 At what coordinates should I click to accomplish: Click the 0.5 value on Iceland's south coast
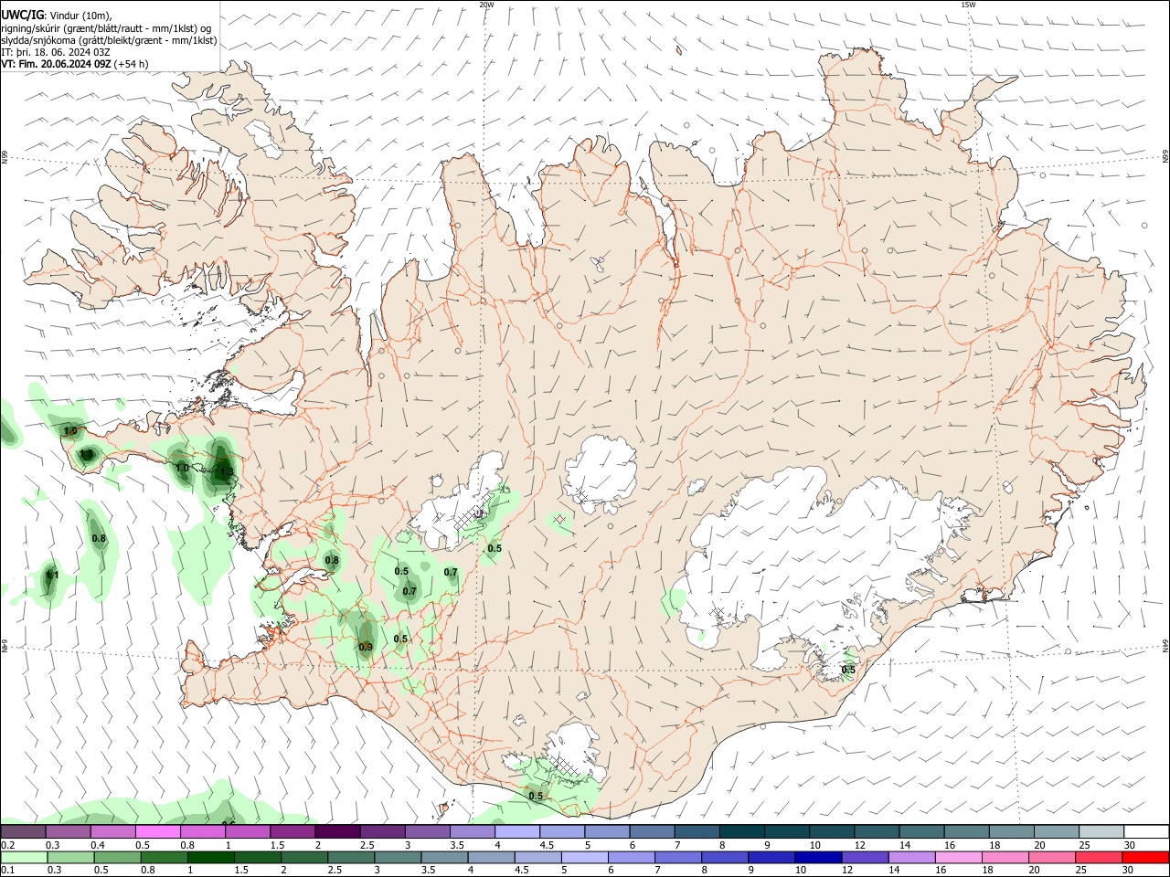pos(536,796)
